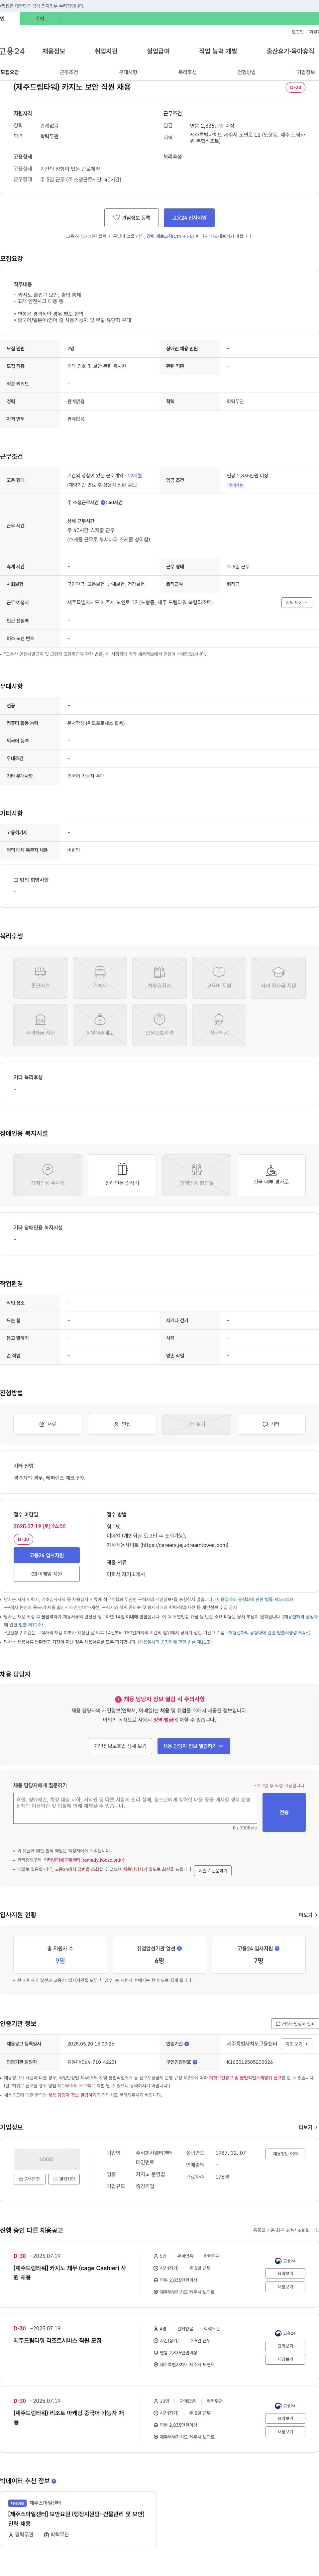The image size is (319, 2576).
Task: Open the 취업지원 main menu
Action: 106,51
